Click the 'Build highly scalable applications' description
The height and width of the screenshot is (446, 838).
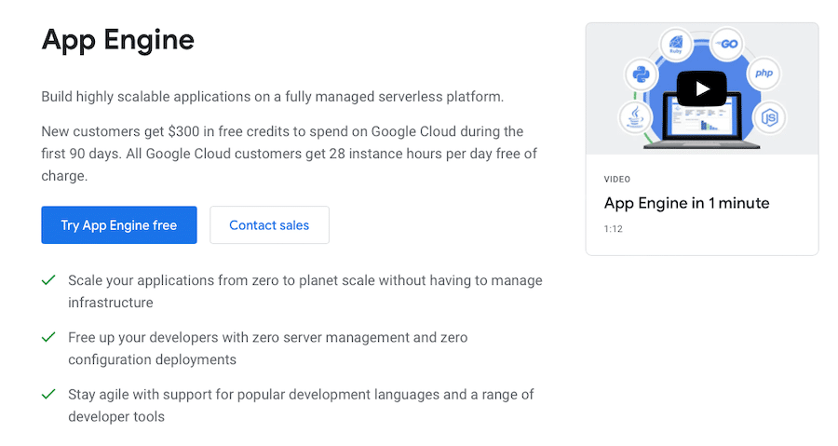coord(272,97)
